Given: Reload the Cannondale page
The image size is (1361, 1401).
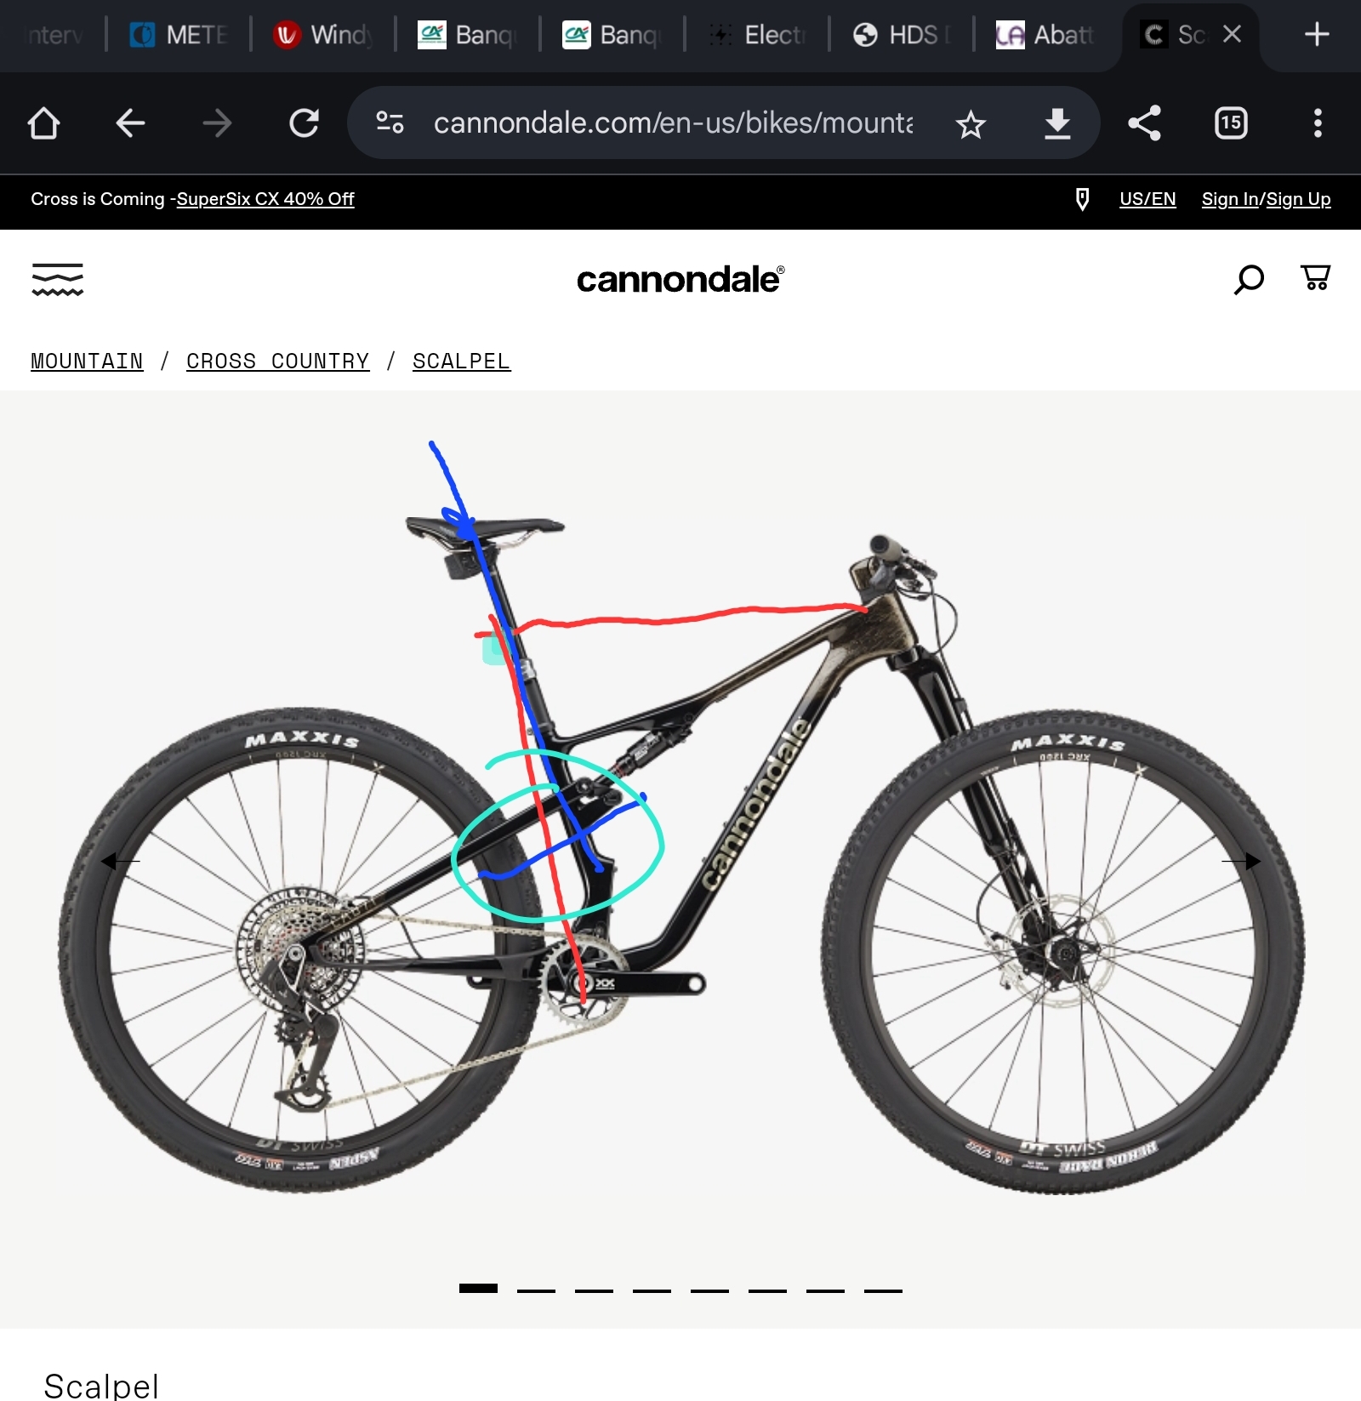Looking at the screenshot, I should (304, 123).
